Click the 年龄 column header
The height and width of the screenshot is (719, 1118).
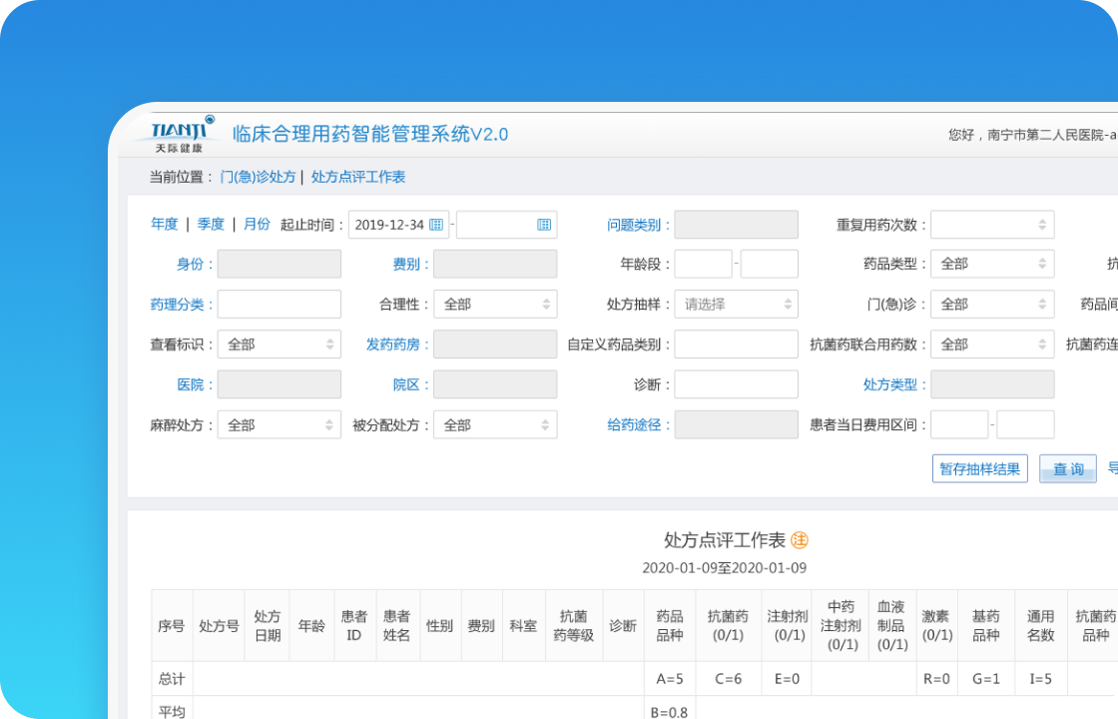[x=311, y=625]
